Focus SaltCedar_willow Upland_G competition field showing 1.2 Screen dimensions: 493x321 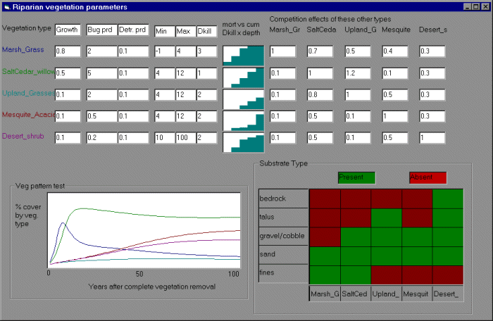point(358,73)
